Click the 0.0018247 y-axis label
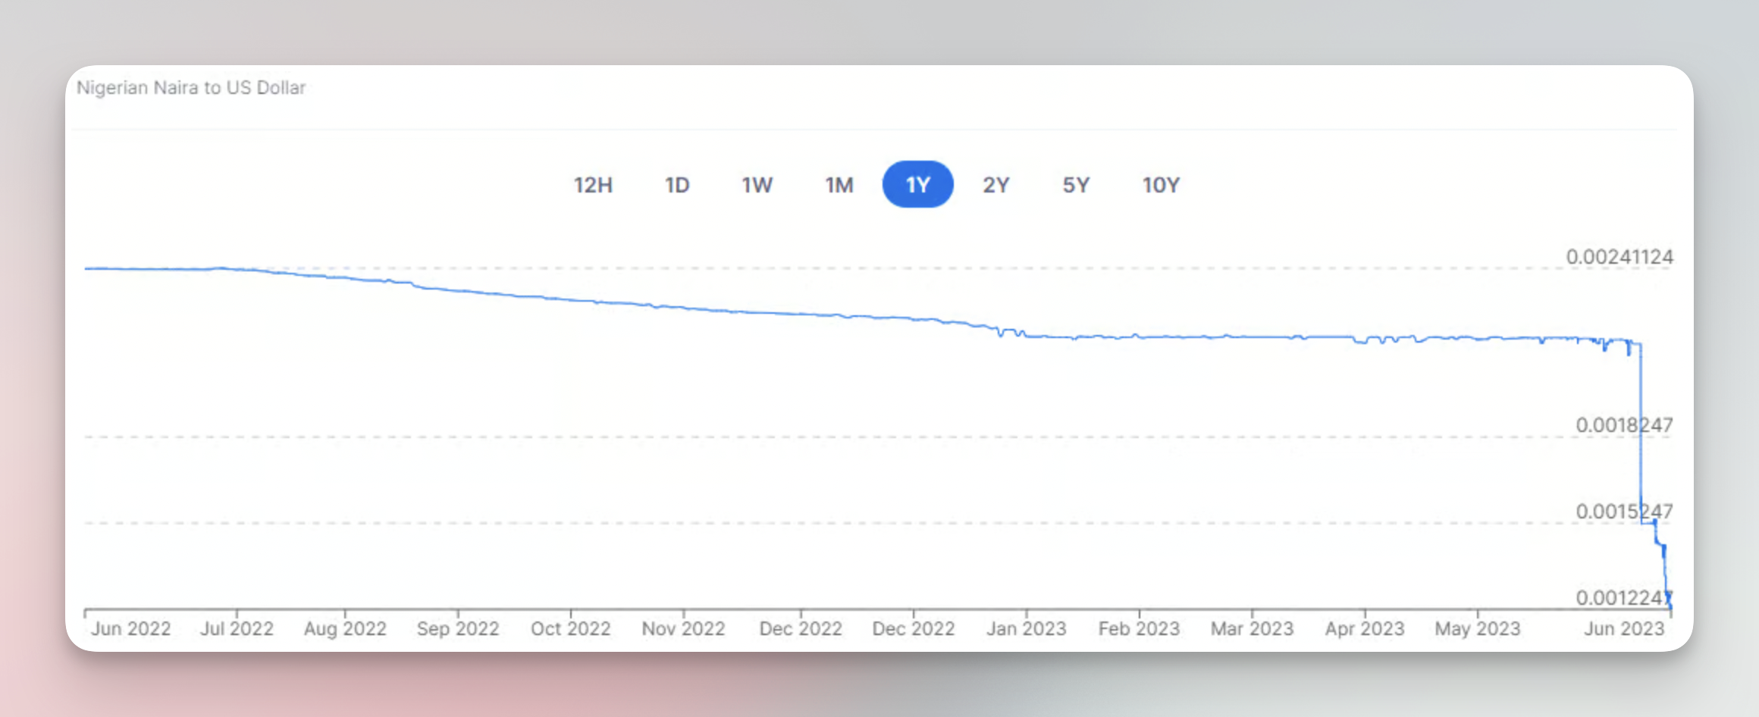The image size is (1759, 717). click(1624, 425)
